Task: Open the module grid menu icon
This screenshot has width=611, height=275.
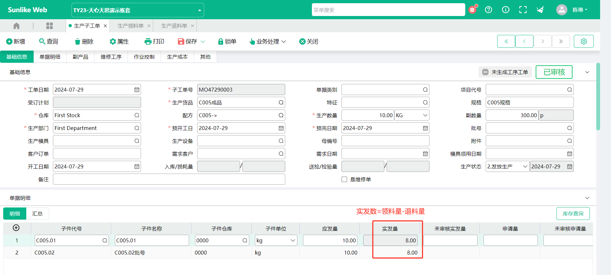Action: point(49,26)
